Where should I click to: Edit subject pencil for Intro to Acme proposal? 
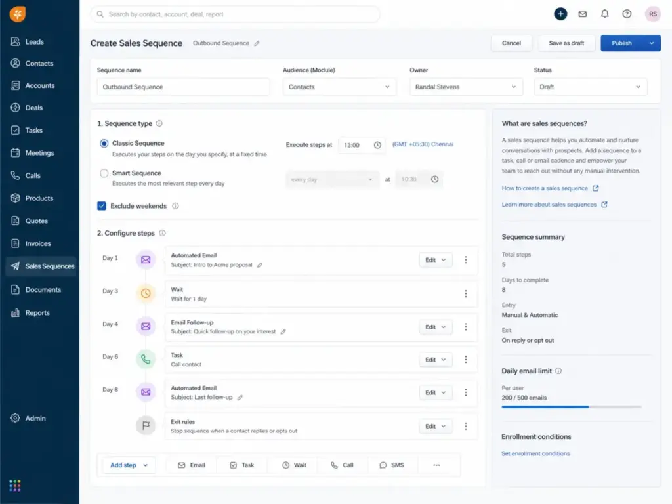[x=260, y=265]
